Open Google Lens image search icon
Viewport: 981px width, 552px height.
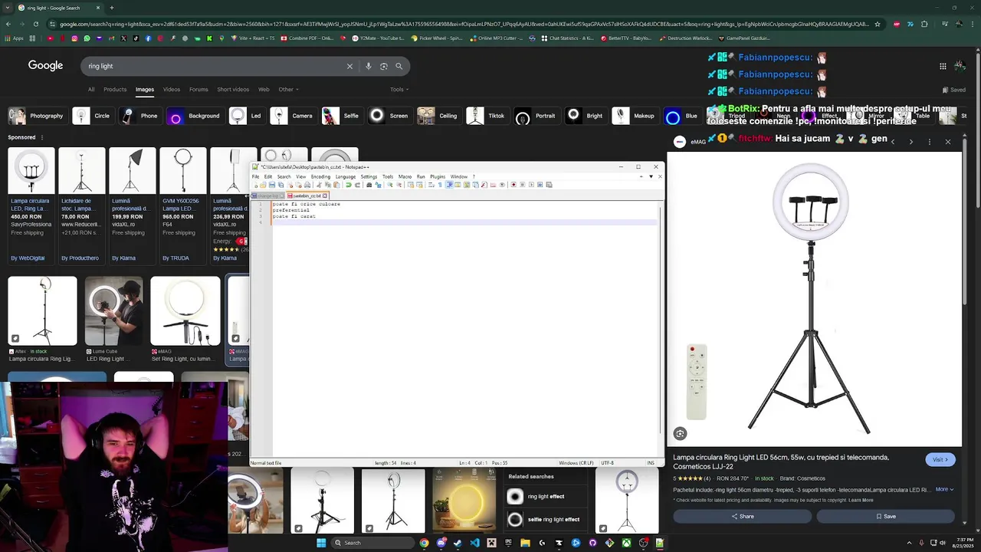[384, 66]
